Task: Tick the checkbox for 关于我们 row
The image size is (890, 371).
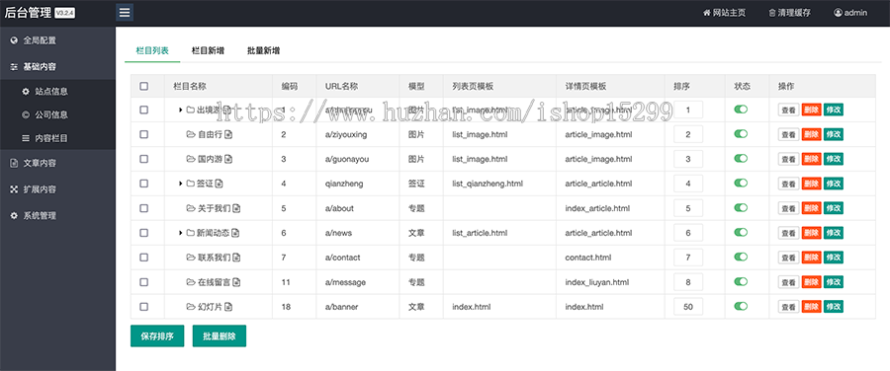Action: coord(144,208)
